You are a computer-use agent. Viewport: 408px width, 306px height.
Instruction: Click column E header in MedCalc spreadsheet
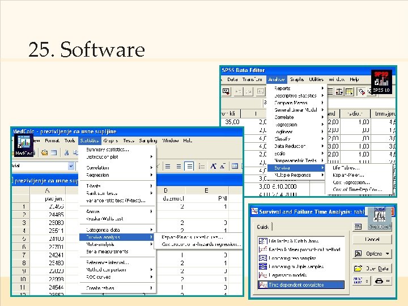pyautogui.click(x=207, y=190)
